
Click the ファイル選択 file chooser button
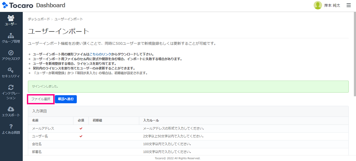click(x=41, y=99)
